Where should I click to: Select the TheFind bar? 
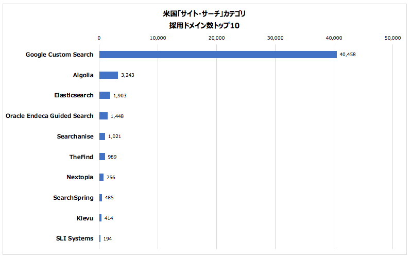102,157
